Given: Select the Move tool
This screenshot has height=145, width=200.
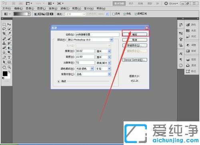Looking at the screenshot, I should point(9,24).
